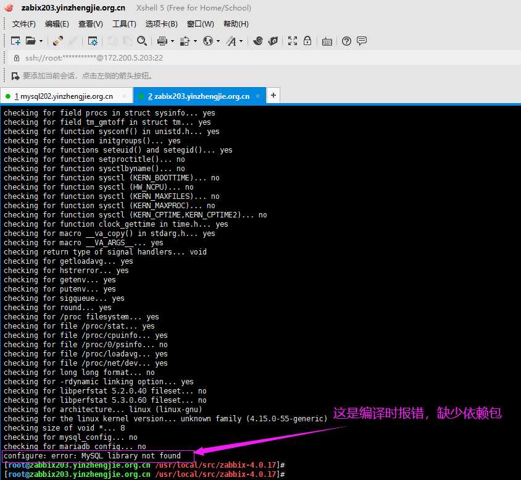Launch Xagent with the green icon

pyautogui.click(x=273, y=41)
